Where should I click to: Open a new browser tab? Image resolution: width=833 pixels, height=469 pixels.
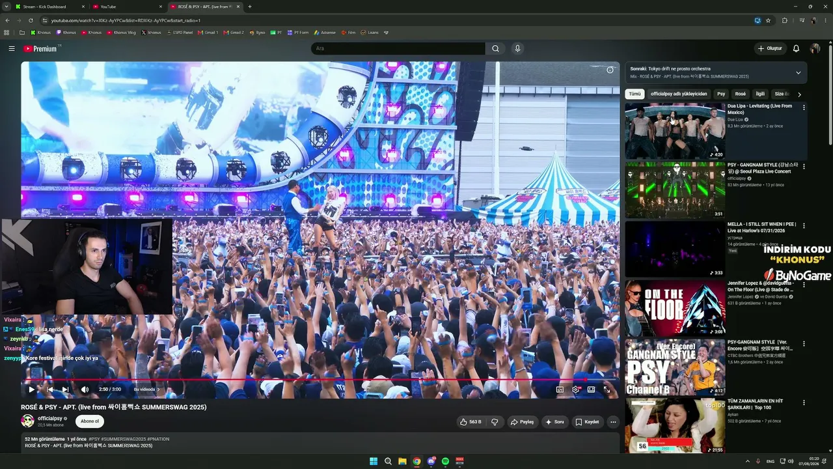click(250, 7)
